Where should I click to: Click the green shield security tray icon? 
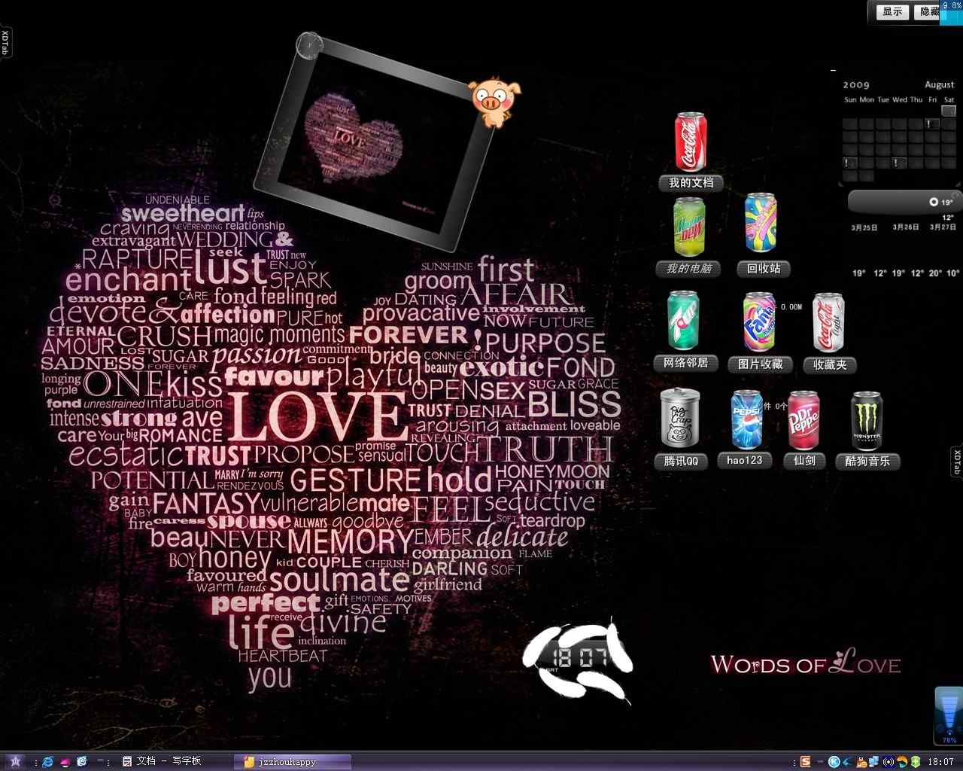[916, 762]
